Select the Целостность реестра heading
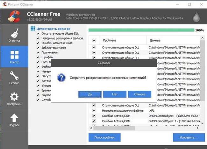The image size is (207, 149). [x=53, y=29]
